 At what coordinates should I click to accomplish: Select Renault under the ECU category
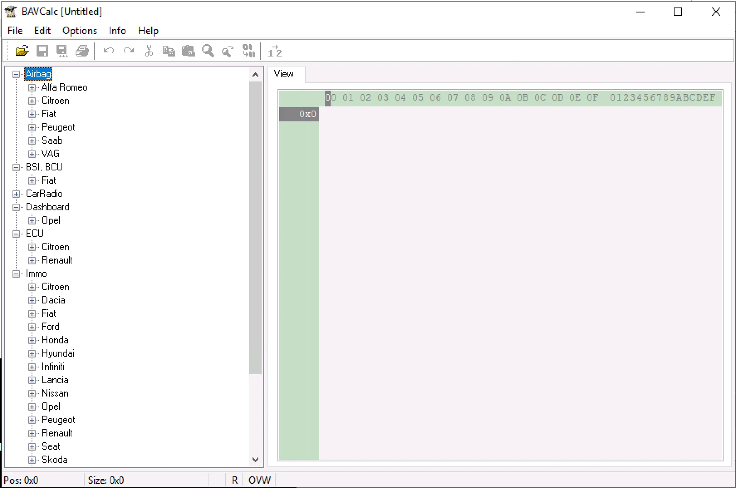click(57, 260)
